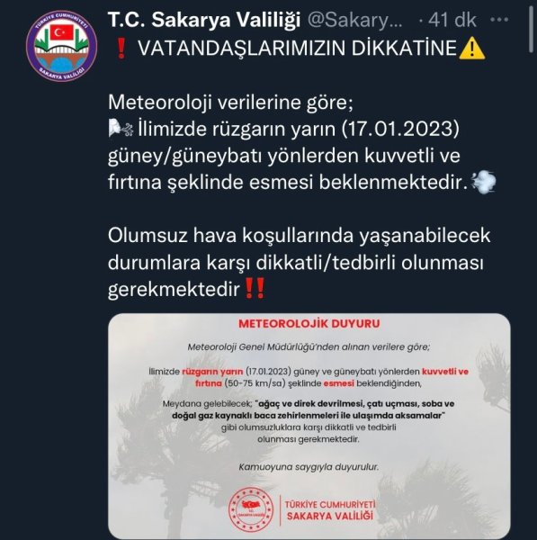Click the Sakarya Valiliği red seal in image
This screenshot has width=537, height=540.
pos(251,509)
